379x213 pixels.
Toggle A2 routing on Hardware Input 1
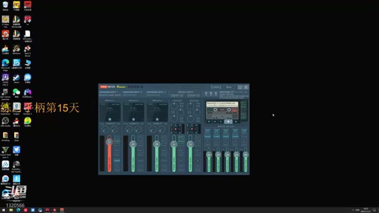coord(117,141)
